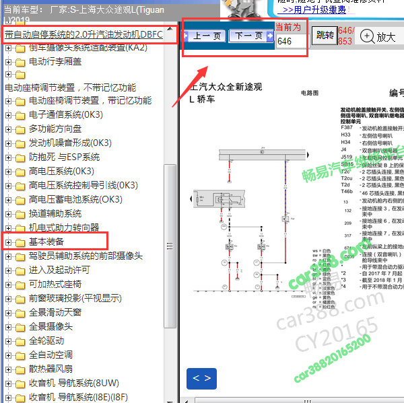Viewport: 404px width, 403px height.
Task: Select the 全景滑动天窗 tree item
Action: click(x=55, y=313)
